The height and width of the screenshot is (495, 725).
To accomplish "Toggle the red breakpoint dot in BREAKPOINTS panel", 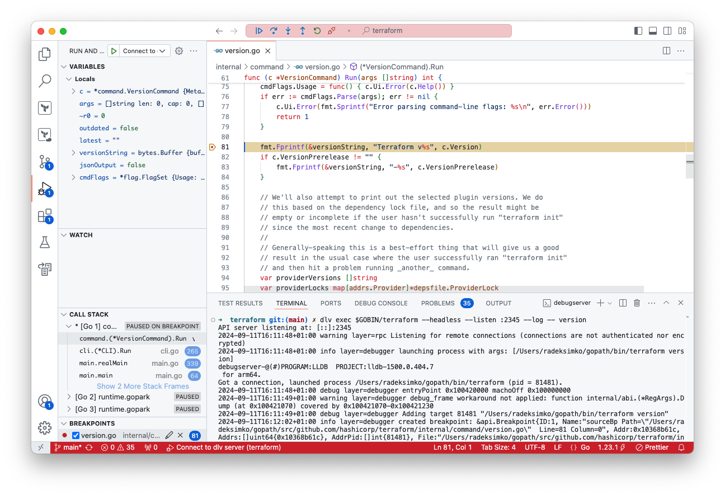I will [x=64, y=435].
